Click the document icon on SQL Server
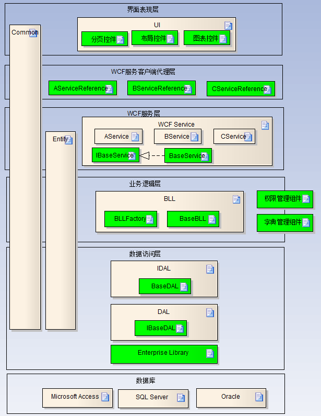This screenshot has width=321, height=416. (181, 398)
